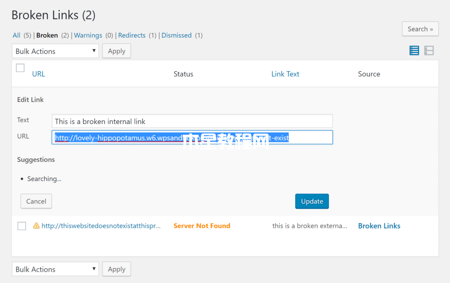This screenshot has width=450, height=283.
Task: Open the Redirects filter
Action: click(x=132, y=35)
